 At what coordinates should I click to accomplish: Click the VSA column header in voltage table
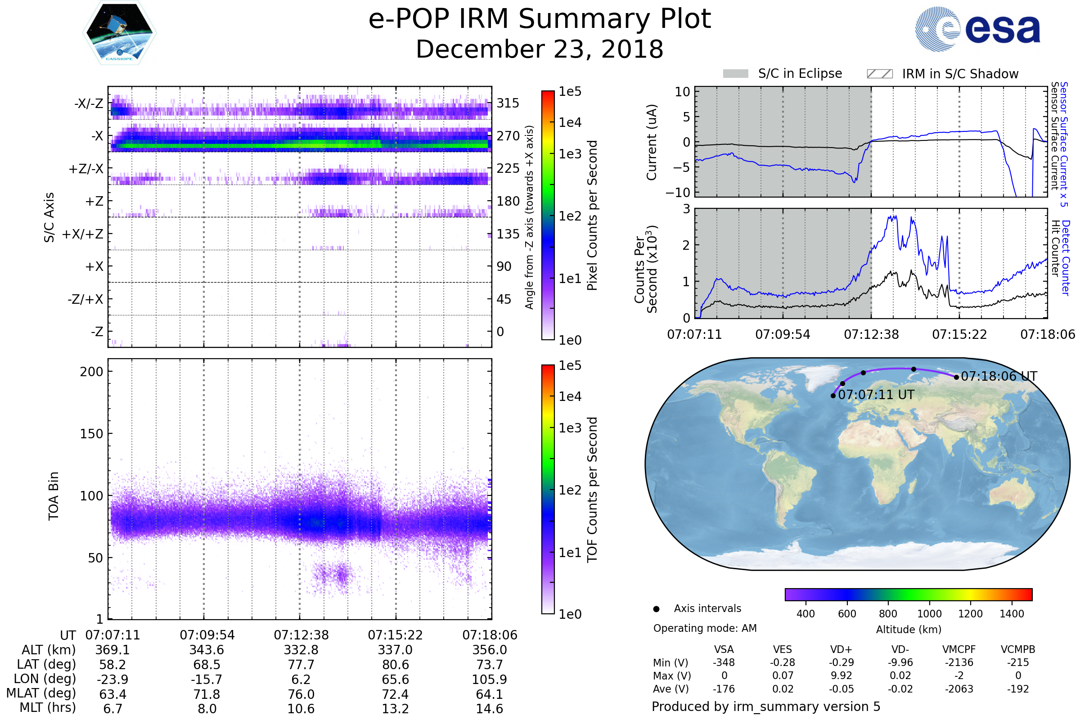[724, 649]
